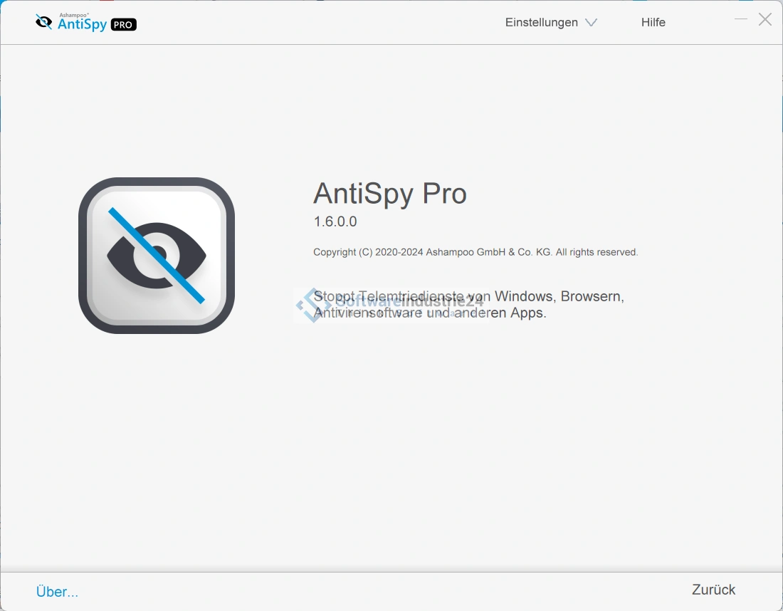
Task: Click the small Ashampoo text above AntiSpy
Action: [74, 15]
